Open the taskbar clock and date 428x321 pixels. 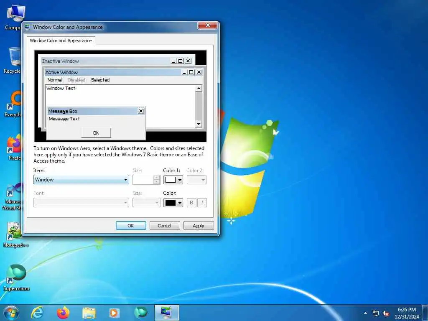(407, 313)
